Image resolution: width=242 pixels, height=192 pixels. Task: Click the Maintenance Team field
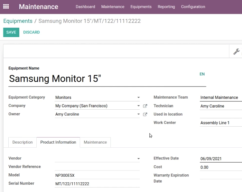[221, 98]
